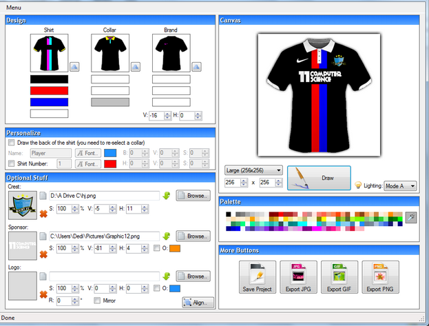Viewport: 429px width, 326px height.
Task: Export the shirt as GIF
Action: pyautogui.click(x=339, y=277)
